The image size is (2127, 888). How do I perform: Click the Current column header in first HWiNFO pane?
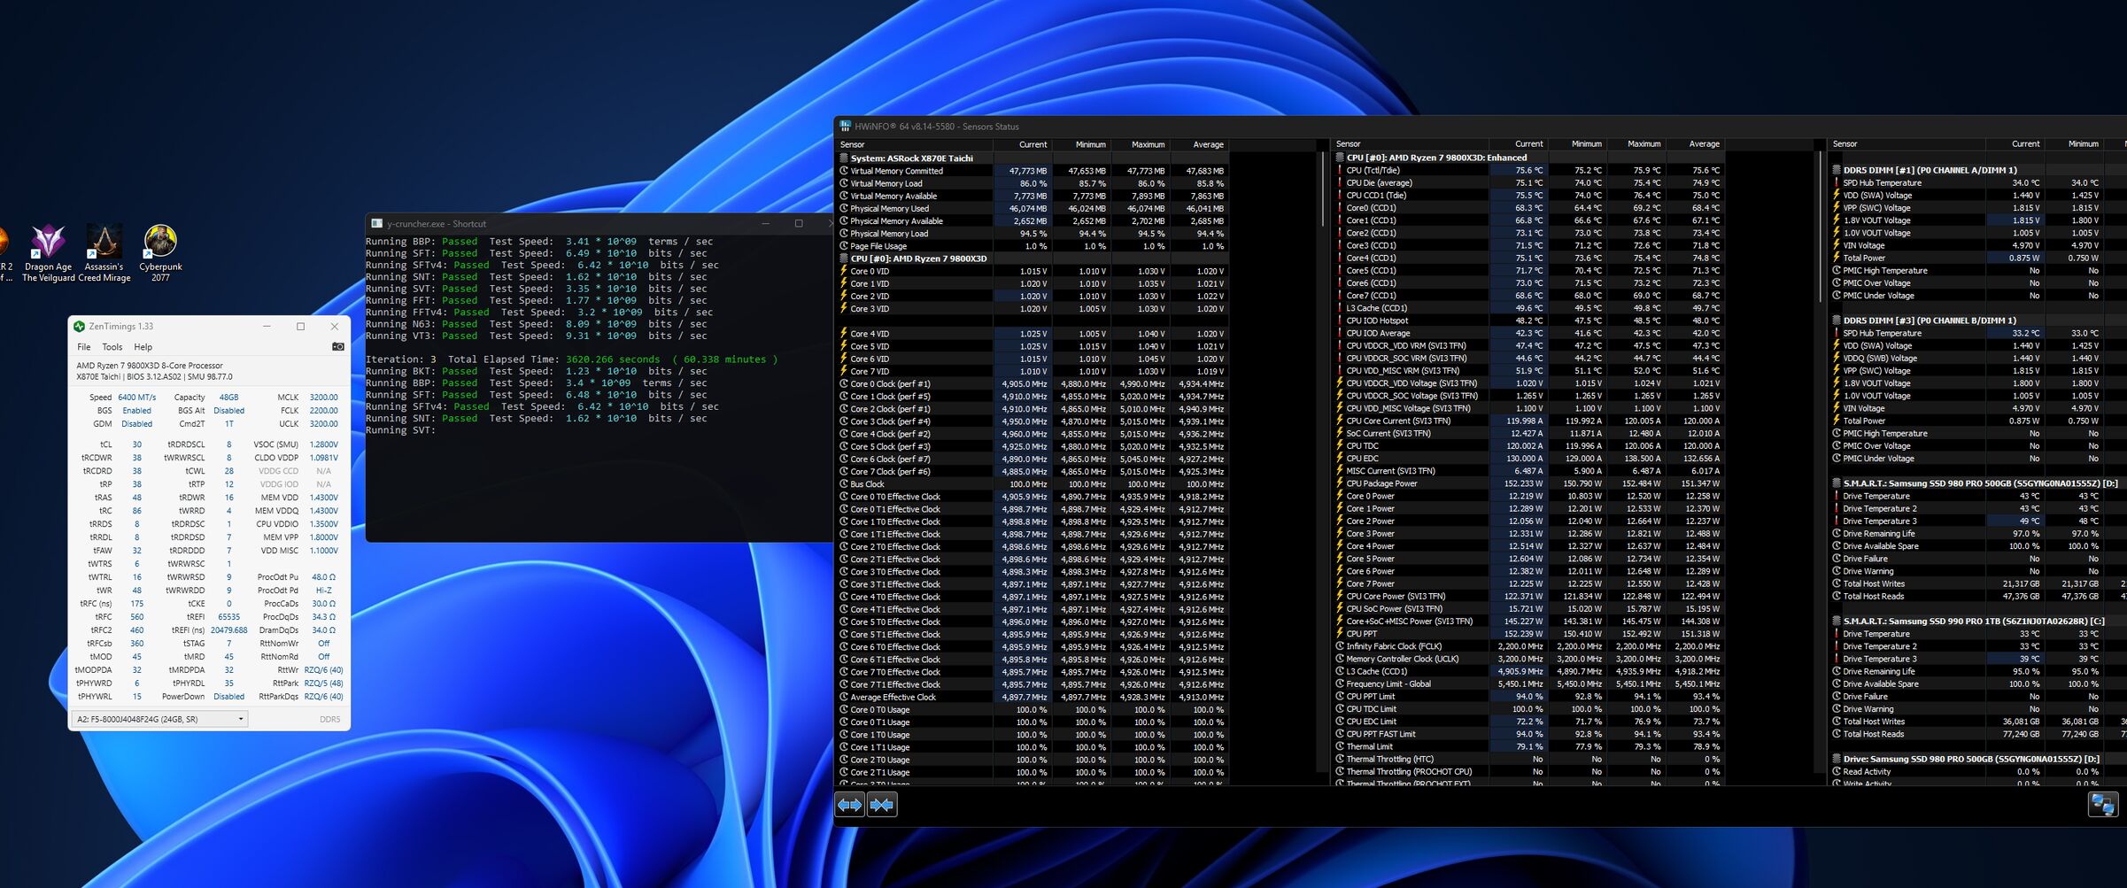[1022, 144]
